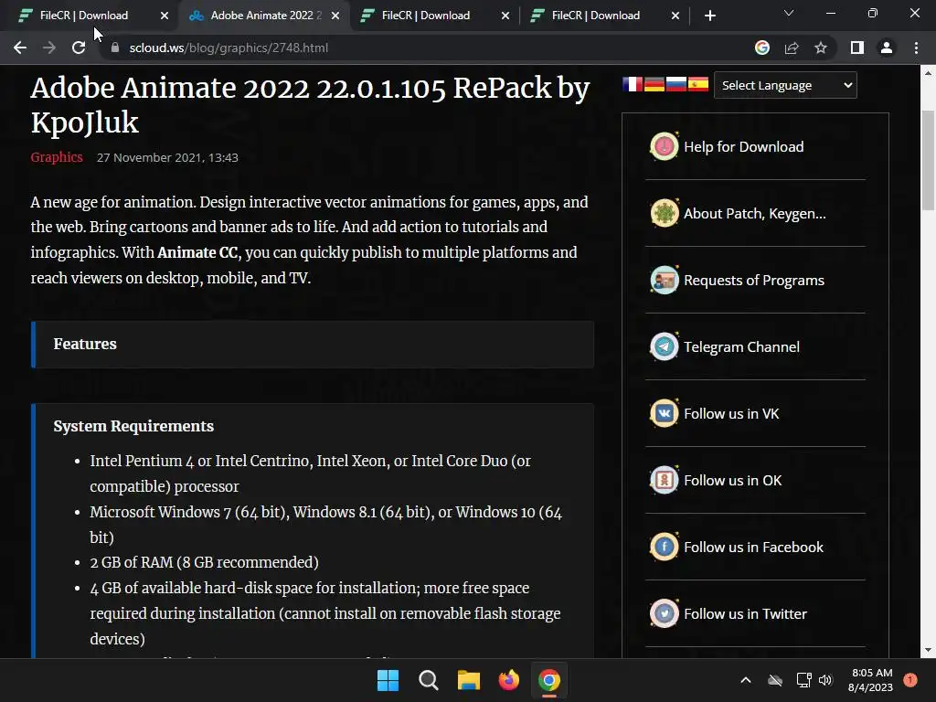The height and width of the screenshot is (702, 936).
Task: Close the Adobe Animate 2022 tab
Action: (x=335, y=16)
